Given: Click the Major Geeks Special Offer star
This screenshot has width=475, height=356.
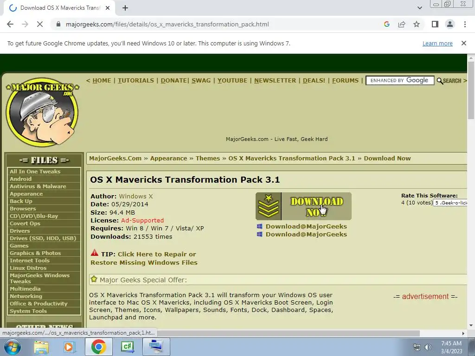Looking at the screenshot, I should [x=94, y=279].
